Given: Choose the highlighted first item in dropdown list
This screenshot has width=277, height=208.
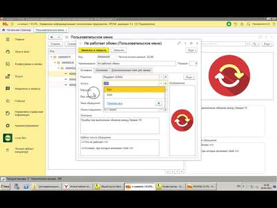Looking at the screenshot, I should pos(134,90).
